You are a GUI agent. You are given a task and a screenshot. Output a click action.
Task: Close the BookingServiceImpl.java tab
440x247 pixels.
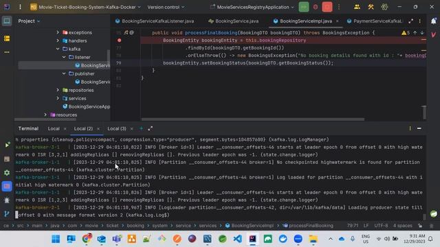point(338,21)
